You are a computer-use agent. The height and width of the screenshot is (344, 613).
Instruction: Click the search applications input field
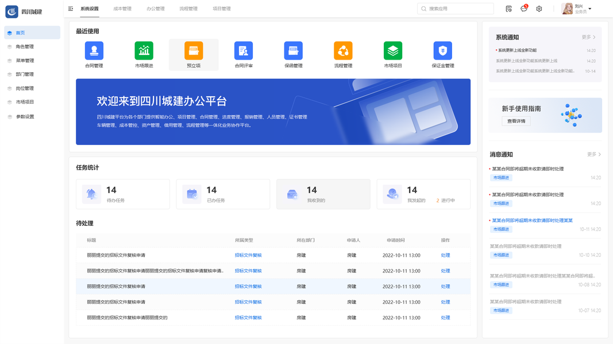456,9
